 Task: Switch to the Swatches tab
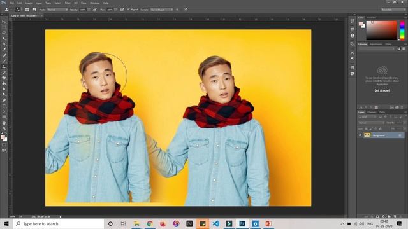coord(371,18)
